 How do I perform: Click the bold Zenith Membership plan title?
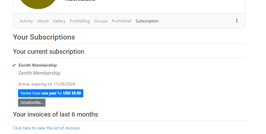coord(38,65)
